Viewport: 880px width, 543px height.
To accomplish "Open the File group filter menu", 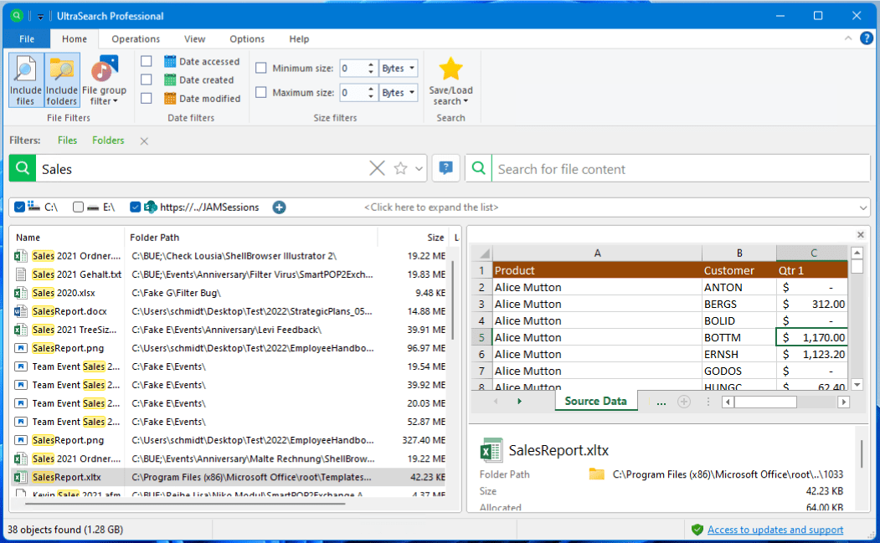I will click(105, 80).
